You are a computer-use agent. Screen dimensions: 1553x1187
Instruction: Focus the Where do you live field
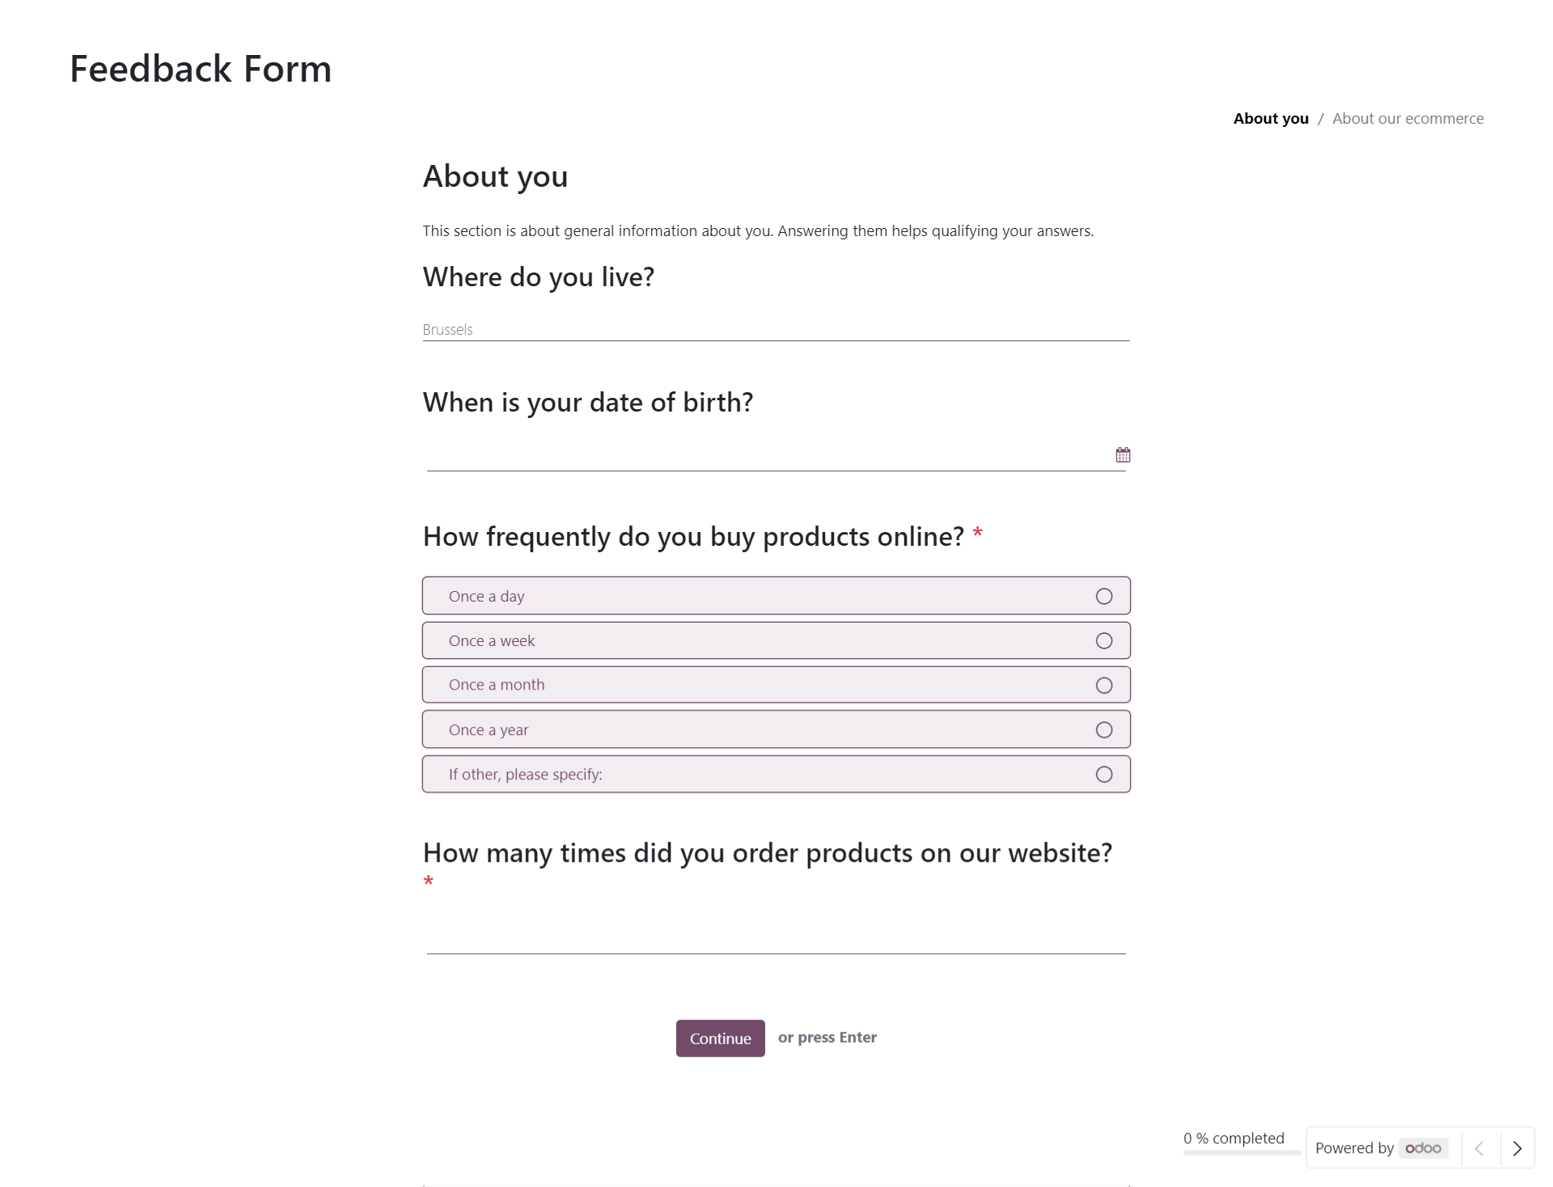(776, 329)
